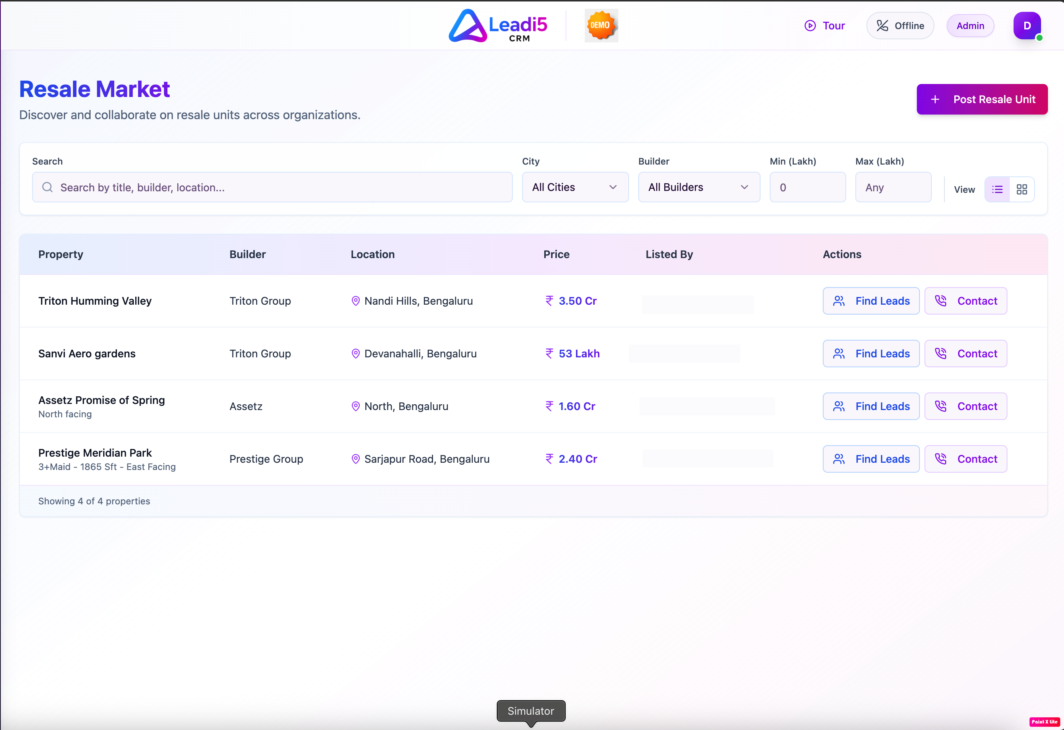Image resolution: width=1064 pixels, height=730 pixels.
Task: Click the North, Bengaluru pin icon
Action: (355, 406)
